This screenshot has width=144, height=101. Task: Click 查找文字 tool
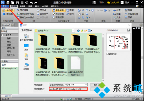click(42, 14)
